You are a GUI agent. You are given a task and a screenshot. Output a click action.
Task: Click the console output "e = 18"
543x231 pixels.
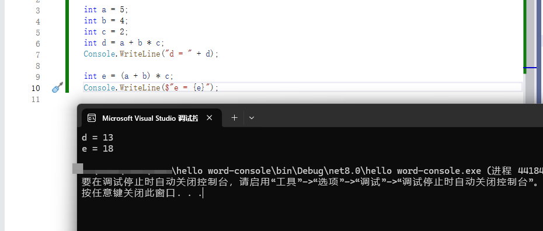click(98, 149)
